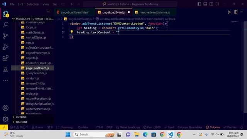
Task: Open replace.js file
Action: tap(32, 93)
